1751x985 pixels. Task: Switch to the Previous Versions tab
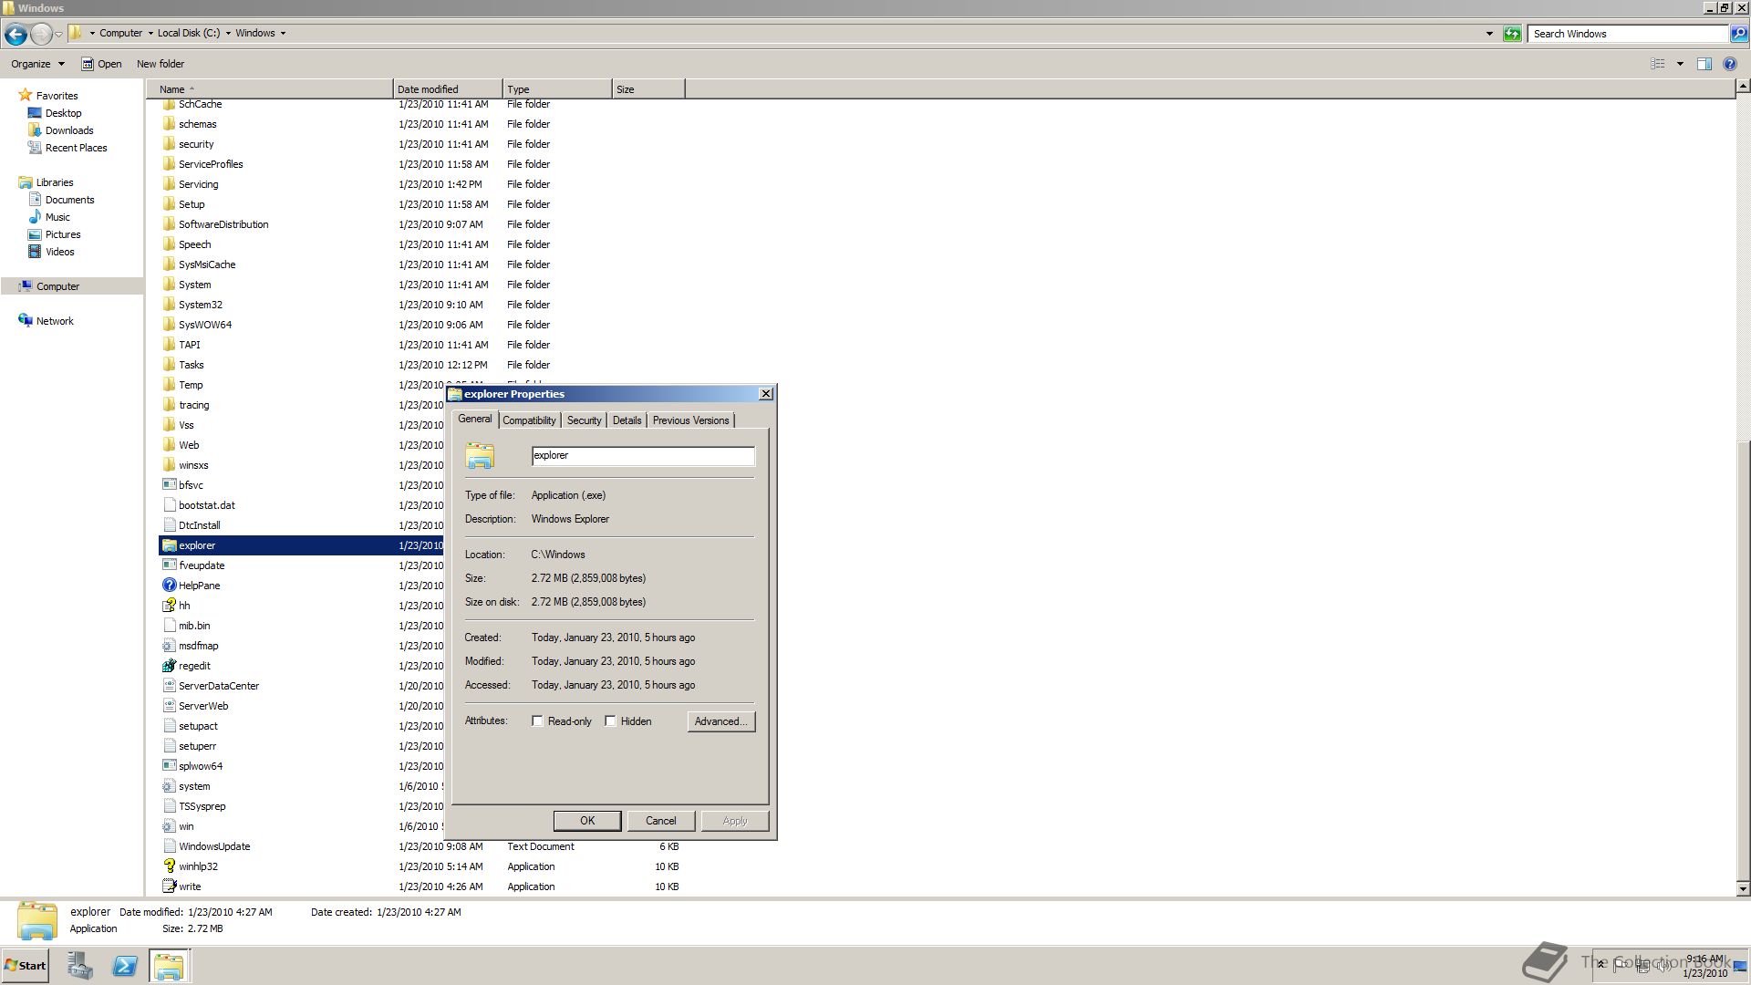(690, 420)
